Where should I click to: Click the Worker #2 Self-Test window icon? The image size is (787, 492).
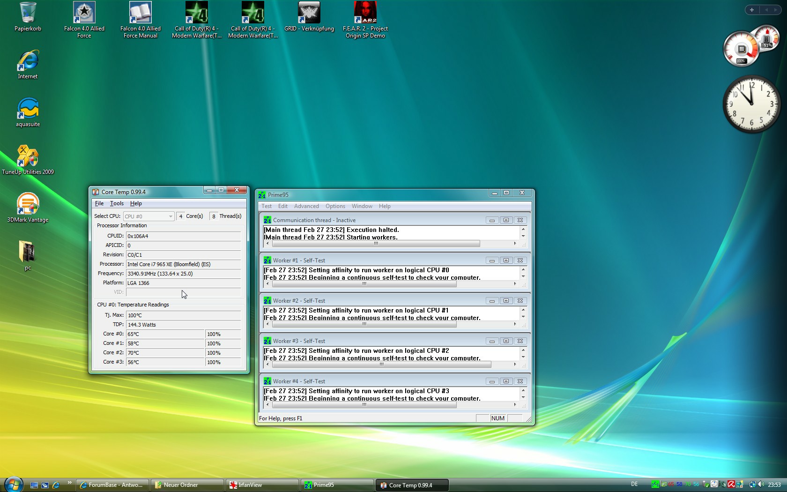(267, 300)
